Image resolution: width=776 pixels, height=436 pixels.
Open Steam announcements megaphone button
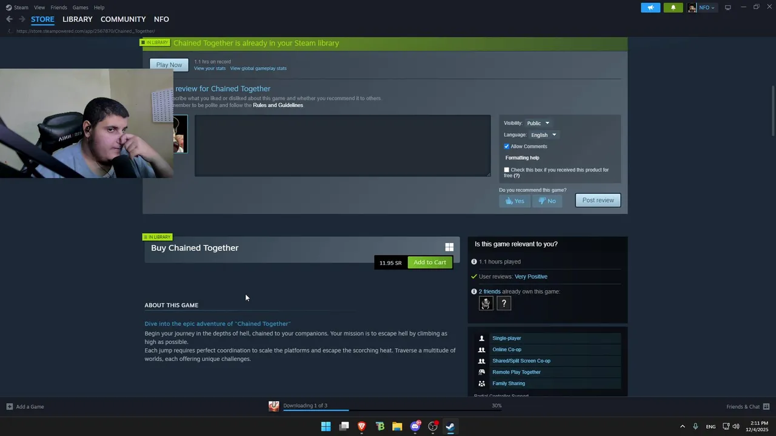click(x=651, y=7)
